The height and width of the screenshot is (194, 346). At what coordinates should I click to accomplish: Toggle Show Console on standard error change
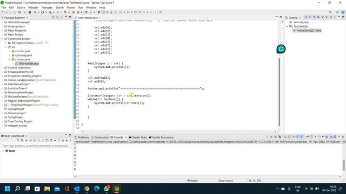pyautogui.click(x=302, y=137)
